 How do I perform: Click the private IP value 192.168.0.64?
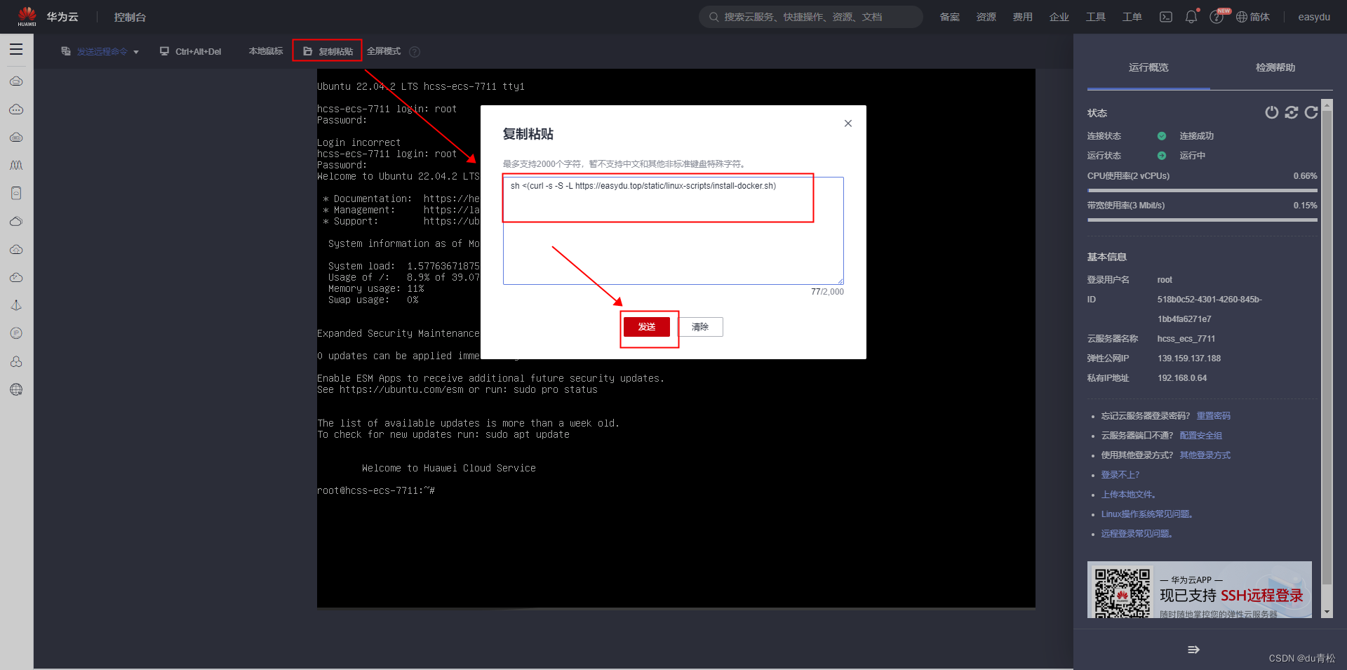pos(1182,378)
